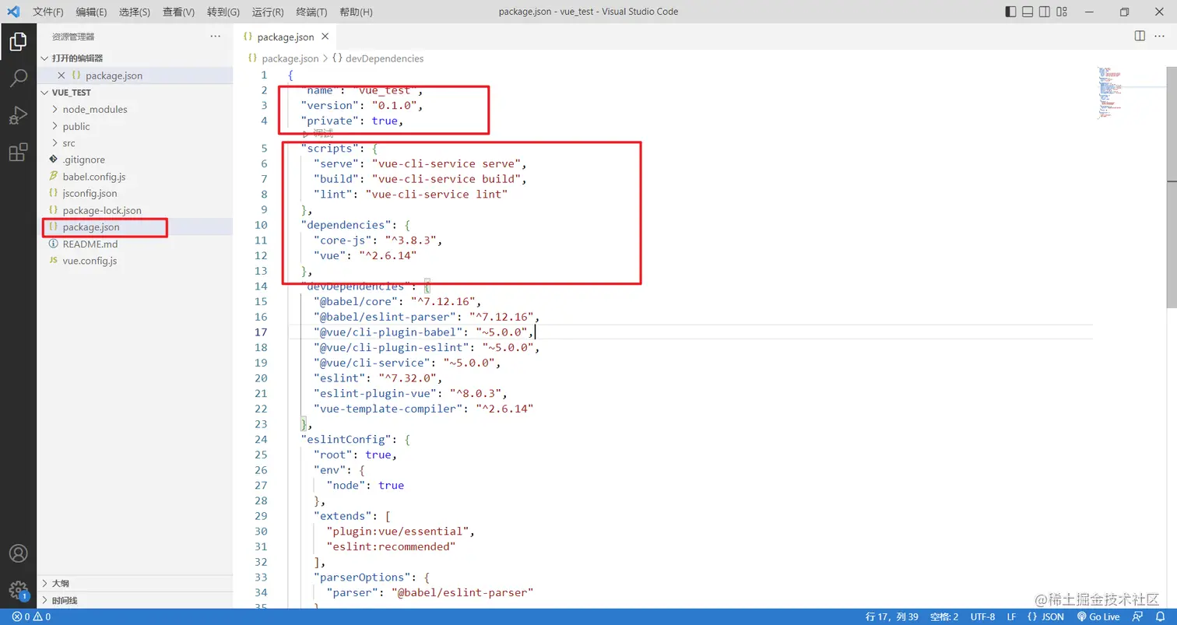Open the 终端(T) menu
The height and width of the screenshot is (625, 1177).
312,12
